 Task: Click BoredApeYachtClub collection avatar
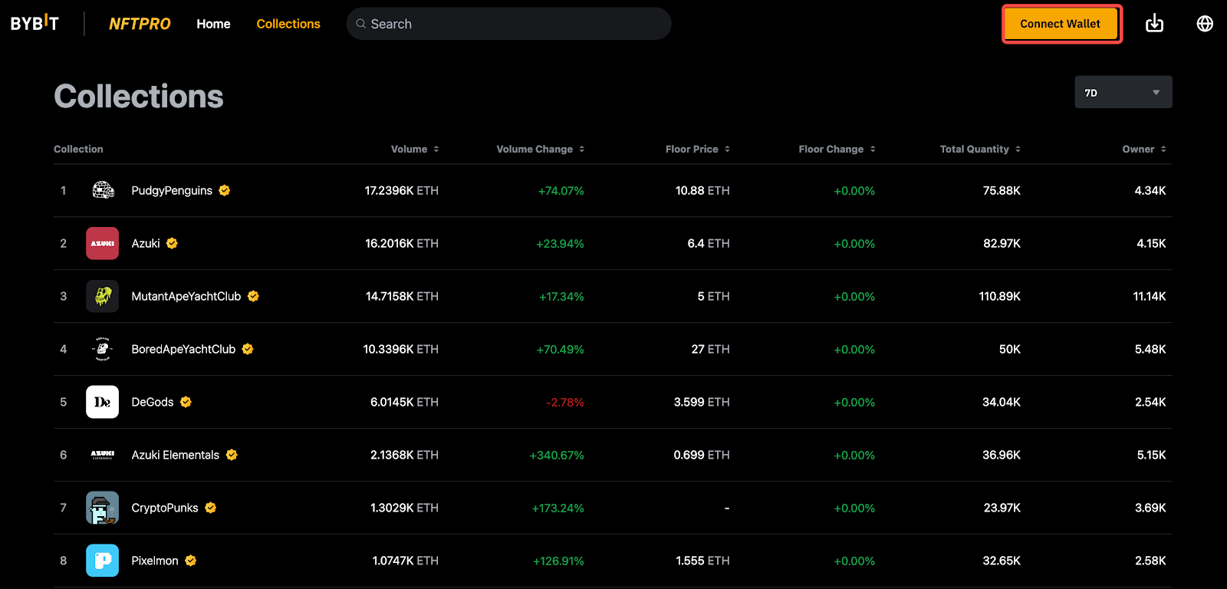(102, 349)
